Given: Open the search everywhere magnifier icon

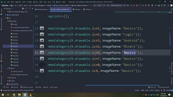Looking at the screenshot, I should point(168,5).
